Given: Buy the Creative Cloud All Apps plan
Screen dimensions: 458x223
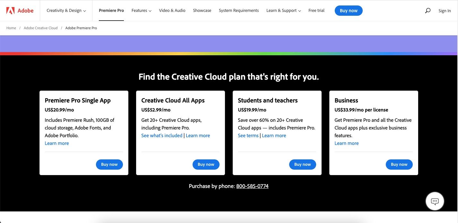Looking at the screenshot, I should point(206,165).
